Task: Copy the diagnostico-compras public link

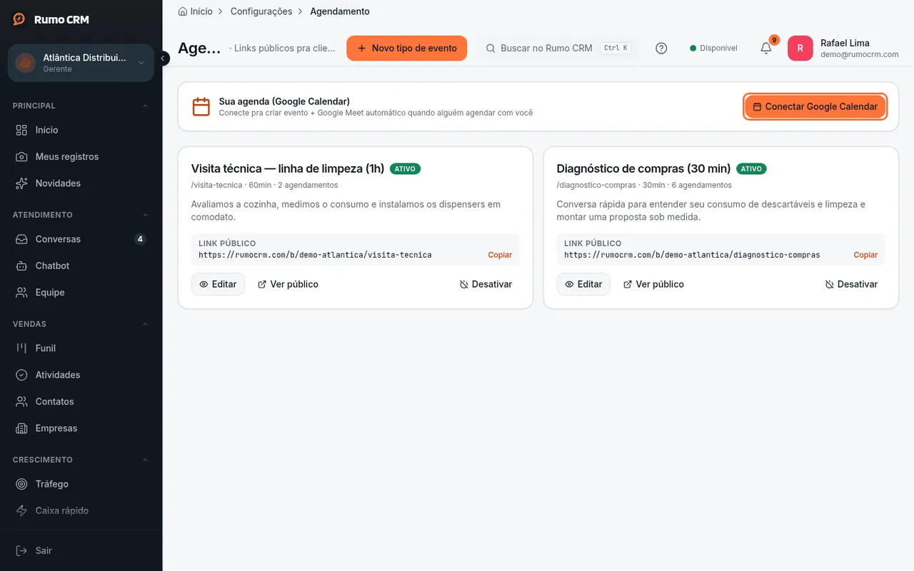Action: pos(865,255)
